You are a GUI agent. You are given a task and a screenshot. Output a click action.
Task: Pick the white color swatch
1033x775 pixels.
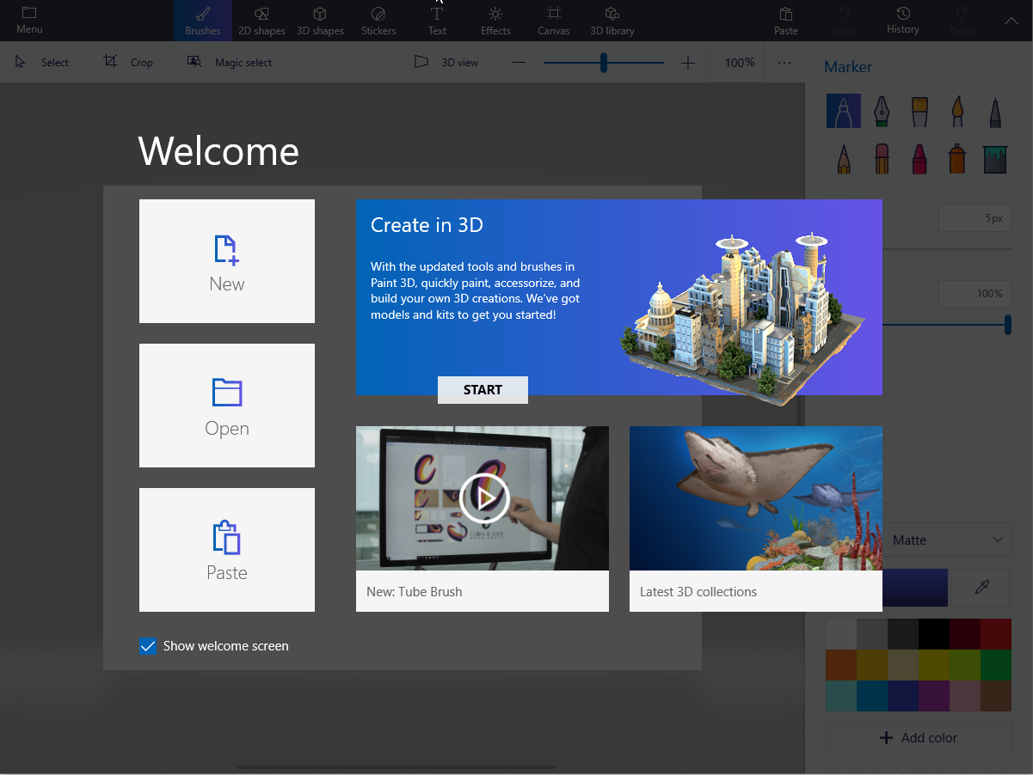point(841,634)
